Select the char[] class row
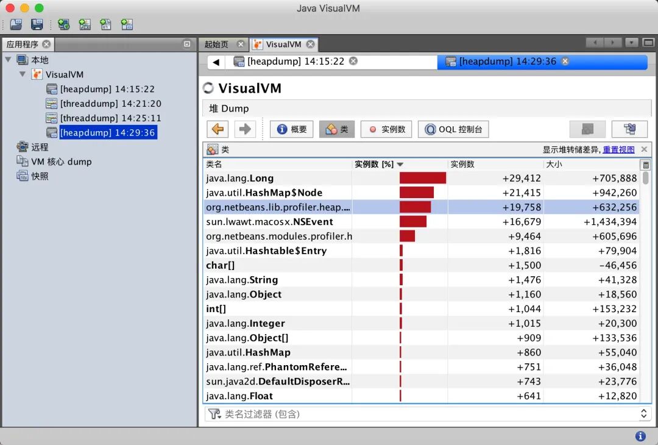The height and width of the screenshot is (445, 658). click(422, 265)
